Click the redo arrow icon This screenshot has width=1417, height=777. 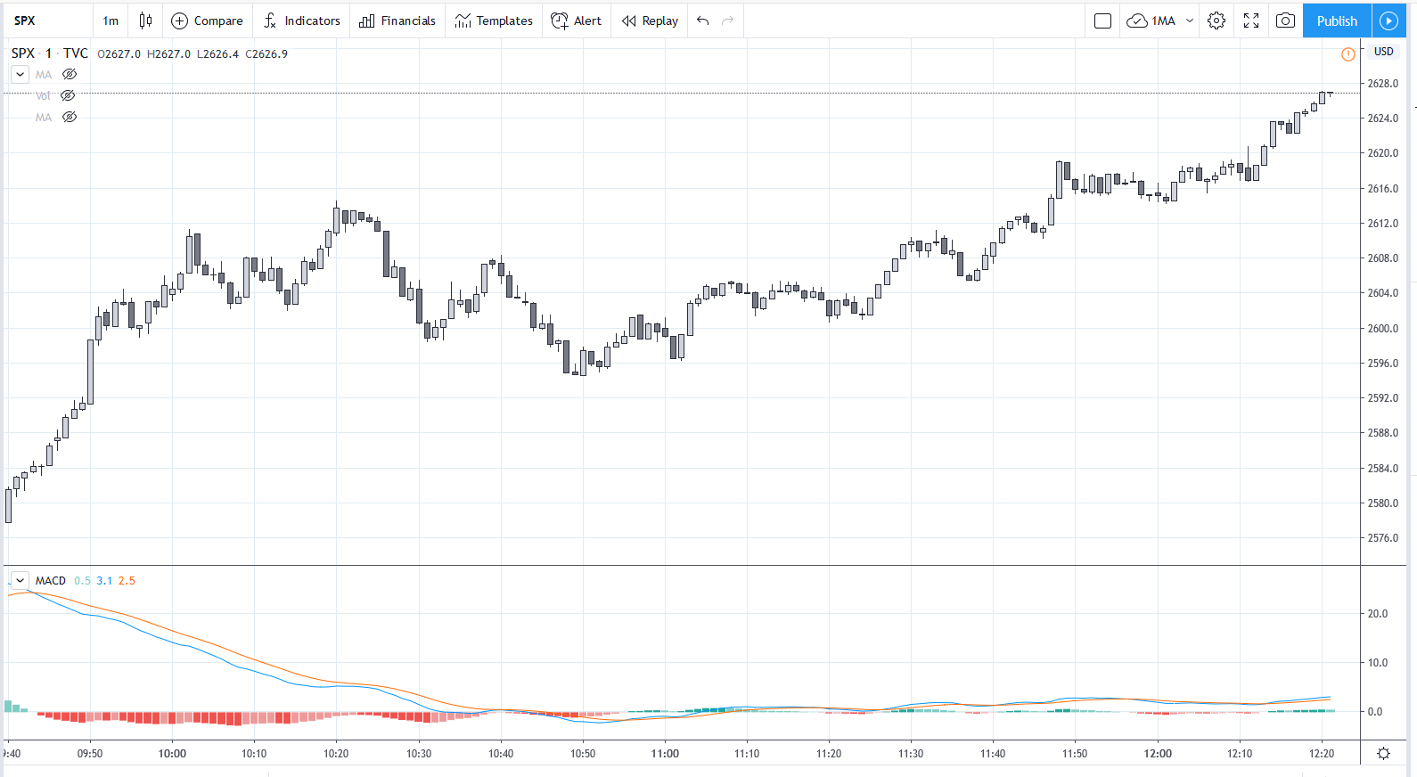point(728,20)
